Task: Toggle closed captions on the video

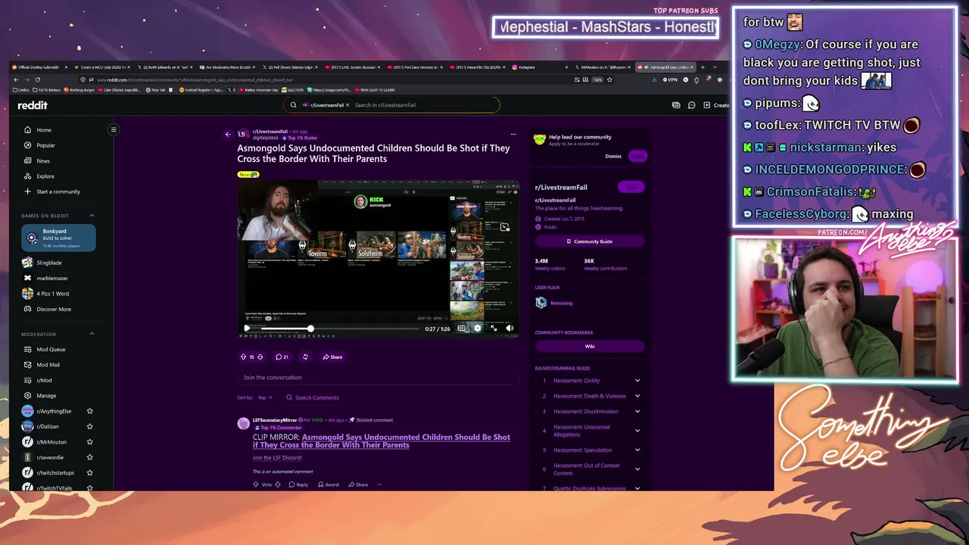Action: tap(461, 329)
